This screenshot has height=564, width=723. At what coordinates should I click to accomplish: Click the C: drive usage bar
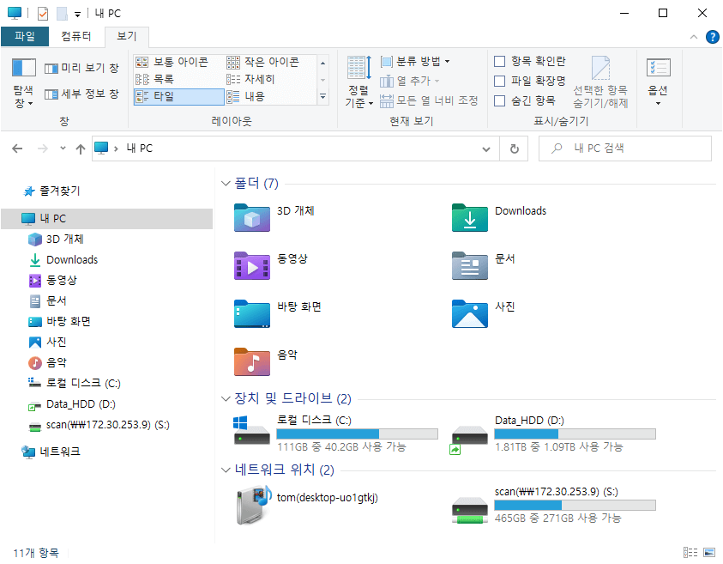(x=357, y=434)
